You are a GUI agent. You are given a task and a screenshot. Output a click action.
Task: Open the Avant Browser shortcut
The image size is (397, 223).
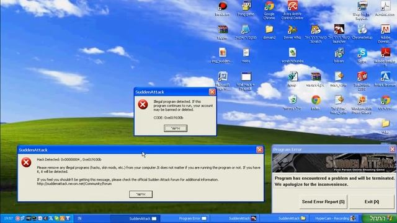point(385,79)
